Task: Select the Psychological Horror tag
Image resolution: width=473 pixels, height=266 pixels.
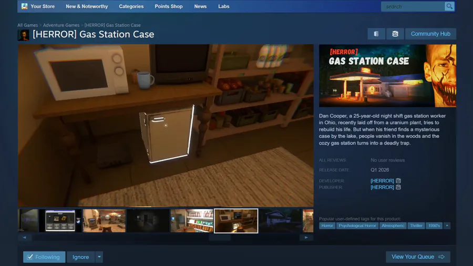Action: click(357, 226)
